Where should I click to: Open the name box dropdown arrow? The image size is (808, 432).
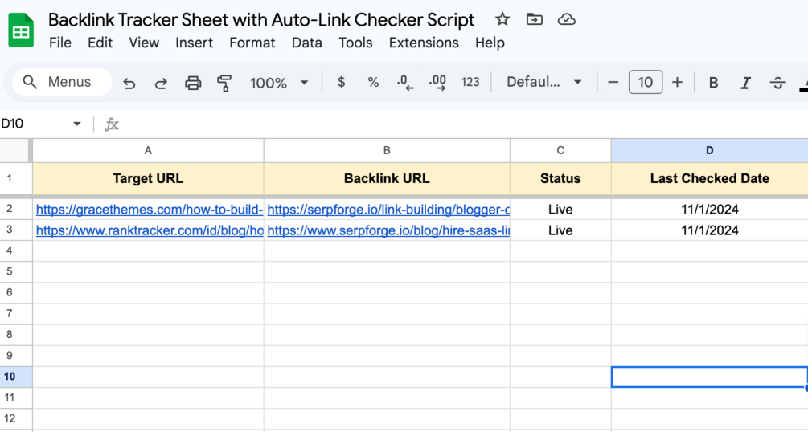[x=77, y=124]
